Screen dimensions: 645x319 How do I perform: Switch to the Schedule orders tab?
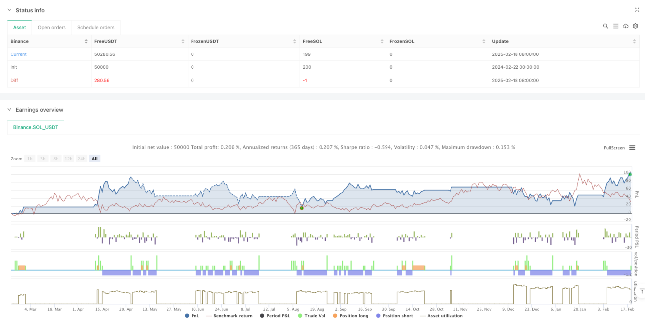(x=96, y=28)
